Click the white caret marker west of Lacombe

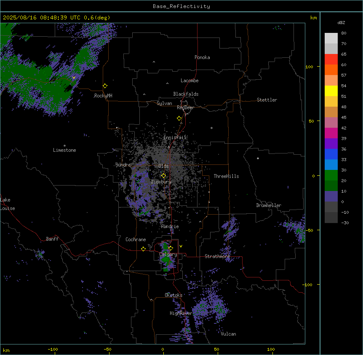tap(167, 83)
